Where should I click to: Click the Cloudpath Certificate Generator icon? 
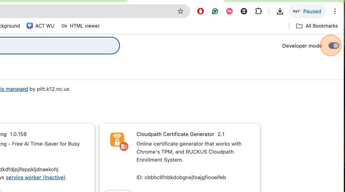pyautogui.click(x=119, y=142)
